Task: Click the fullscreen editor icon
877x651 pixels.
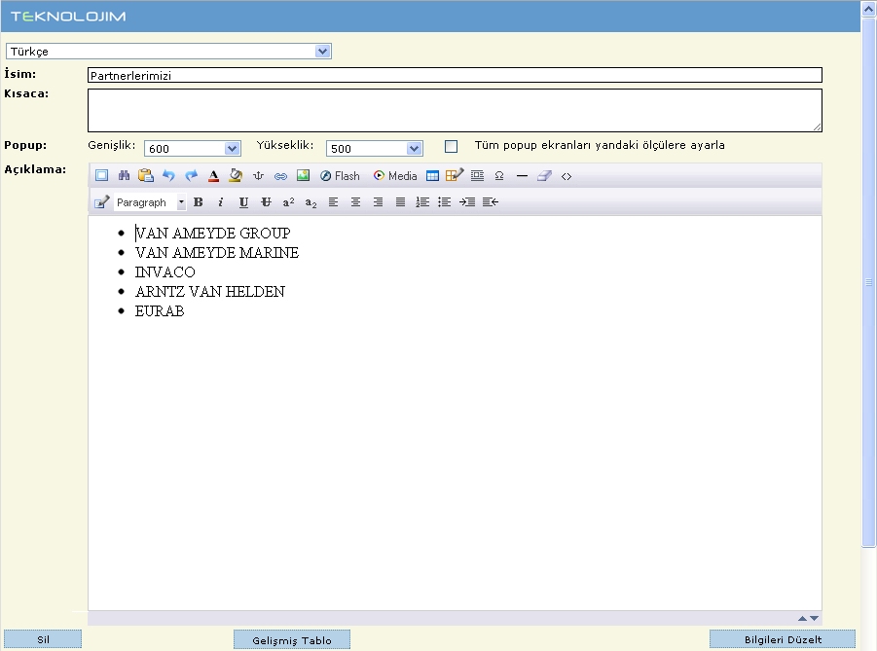Action: [102, 175]
